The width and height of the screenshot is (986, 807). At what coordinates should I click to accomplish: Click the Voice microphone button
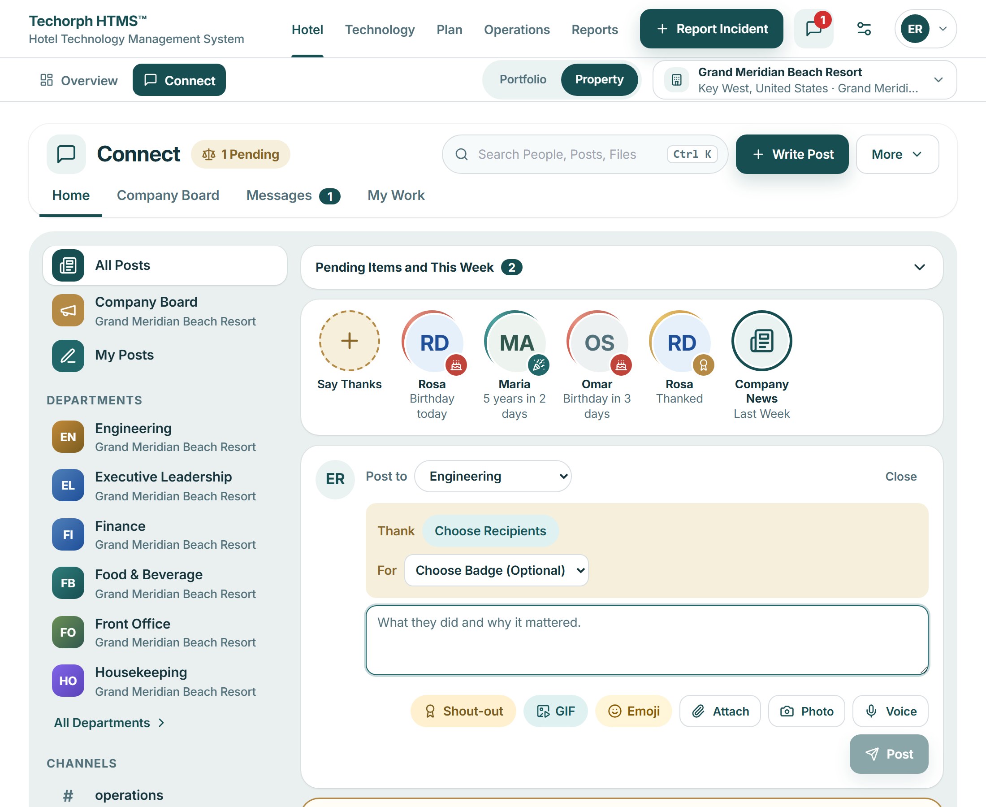891,711
